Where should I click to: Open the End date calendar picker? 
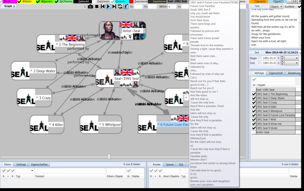(259, 63)
